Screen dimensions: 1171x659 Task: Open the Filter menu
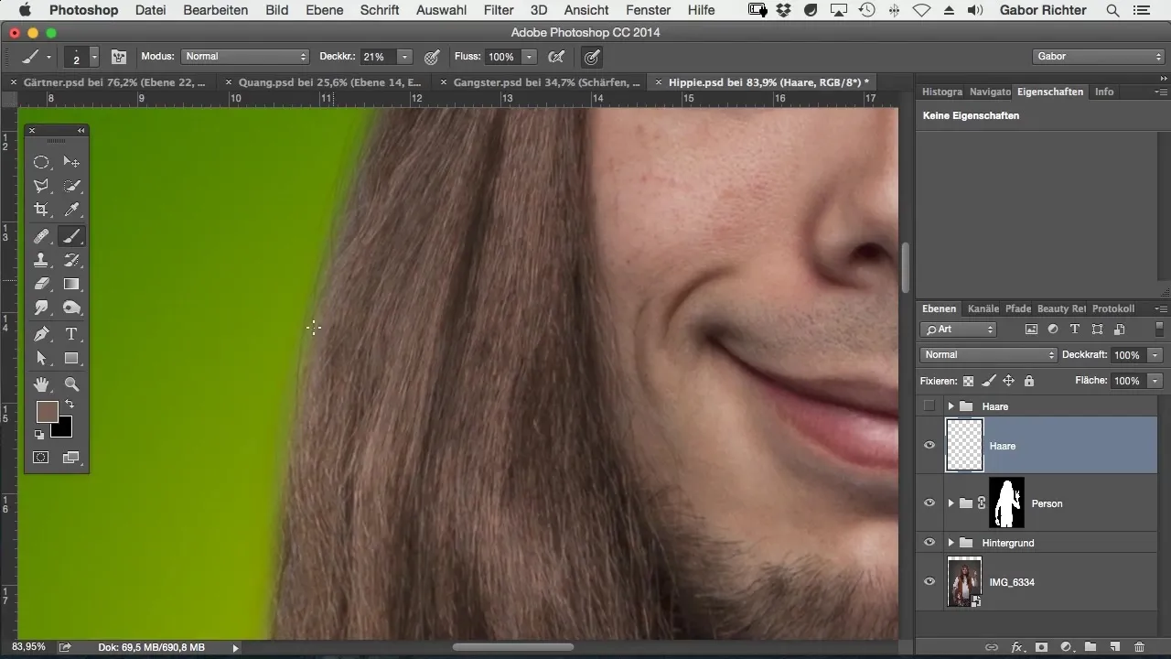pyautogui.click(x=499, y=10)
